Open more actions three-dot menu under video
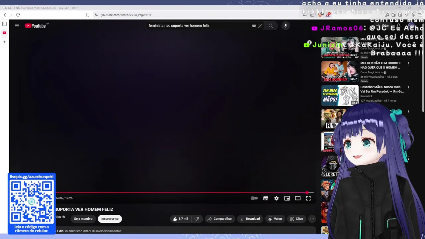This screenshot has width=425, height=239. 312,219
